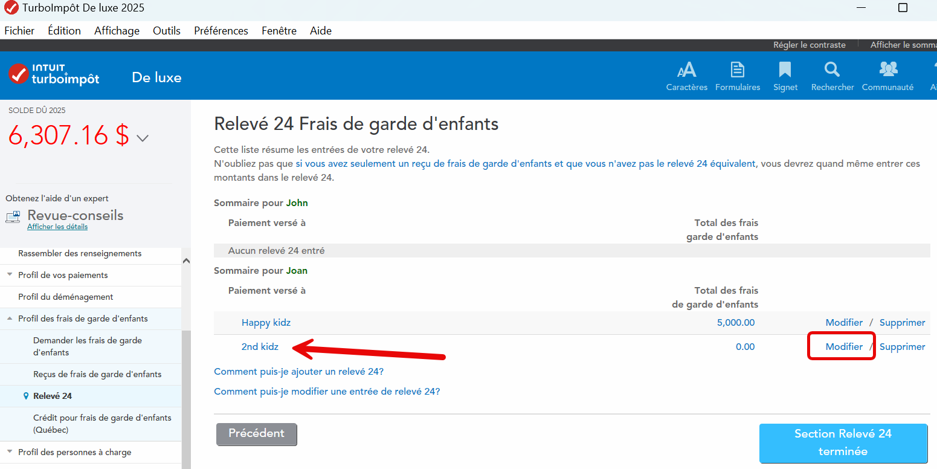
Task: Expand Profil des personnes à charge
Action: coord(10,452)
